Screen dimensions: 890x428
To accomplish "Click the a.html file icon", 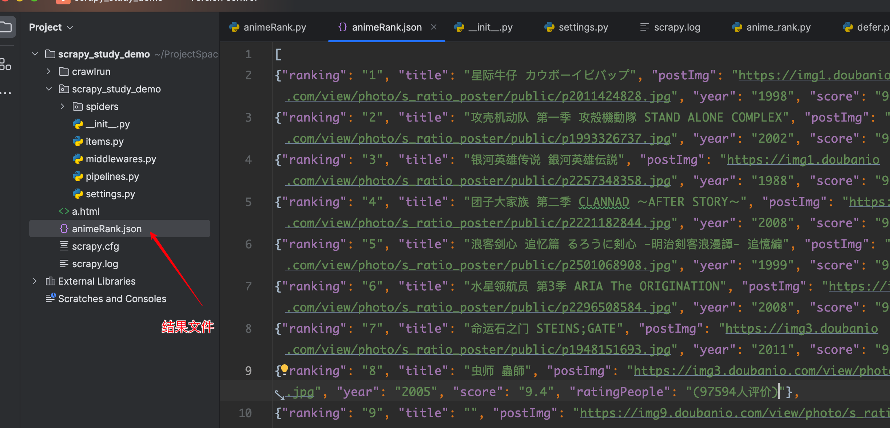I will coord(64,211).
